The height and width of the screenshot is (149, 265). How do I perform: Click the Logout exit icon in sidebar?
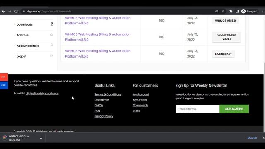(x=51, y=56)
